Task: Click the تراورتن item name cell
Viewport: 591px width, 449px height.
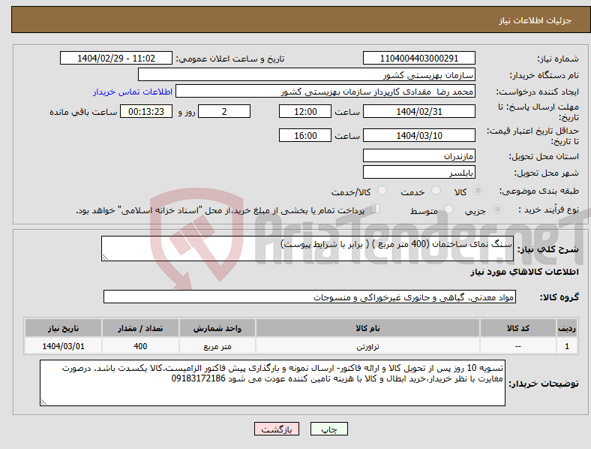Action: (x=367, y=346)
